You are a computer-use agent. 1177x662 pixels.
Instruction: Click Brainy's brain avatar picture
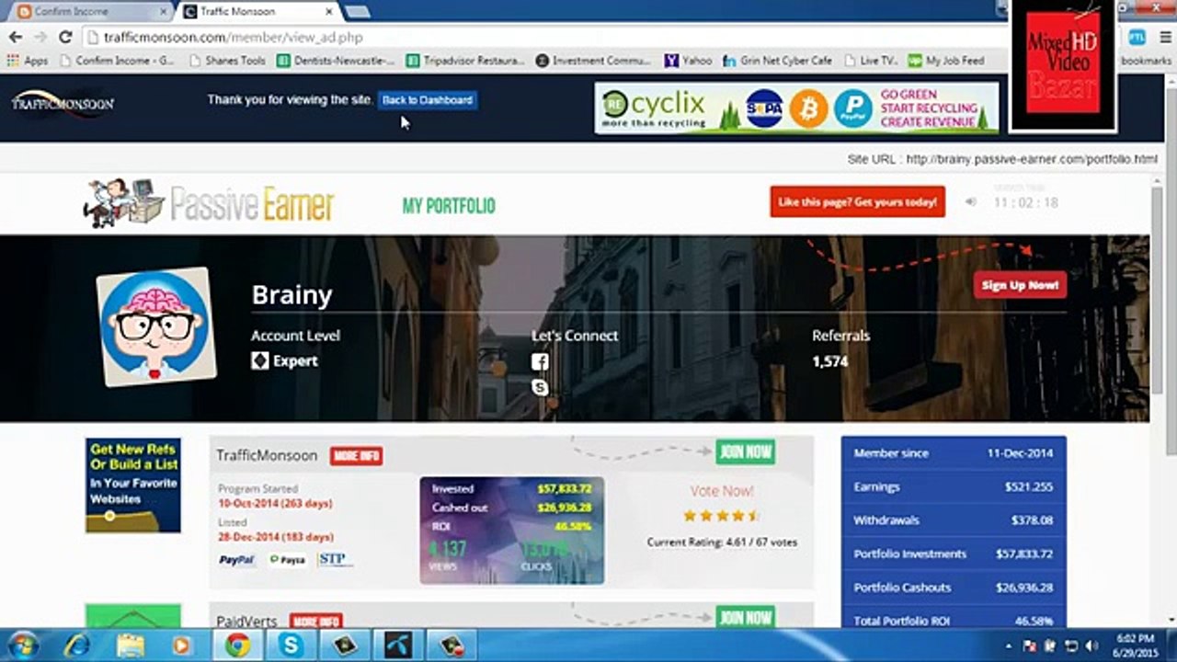pyautogui.click(x=156, y=326)
